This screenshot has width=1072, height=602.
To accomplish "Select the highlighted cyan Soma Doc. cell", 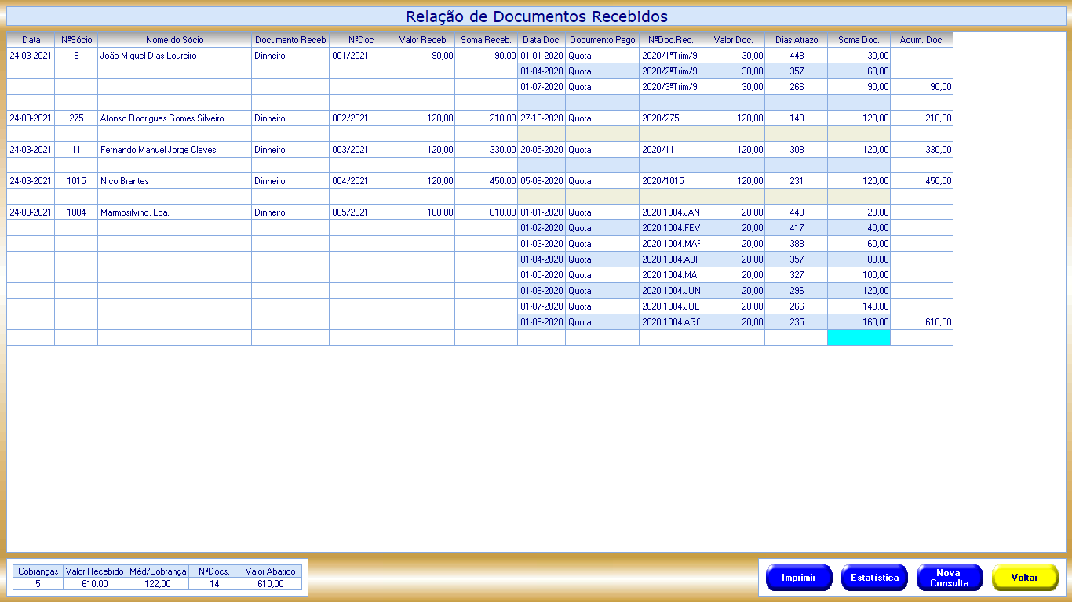I will [x=859, y=338].
